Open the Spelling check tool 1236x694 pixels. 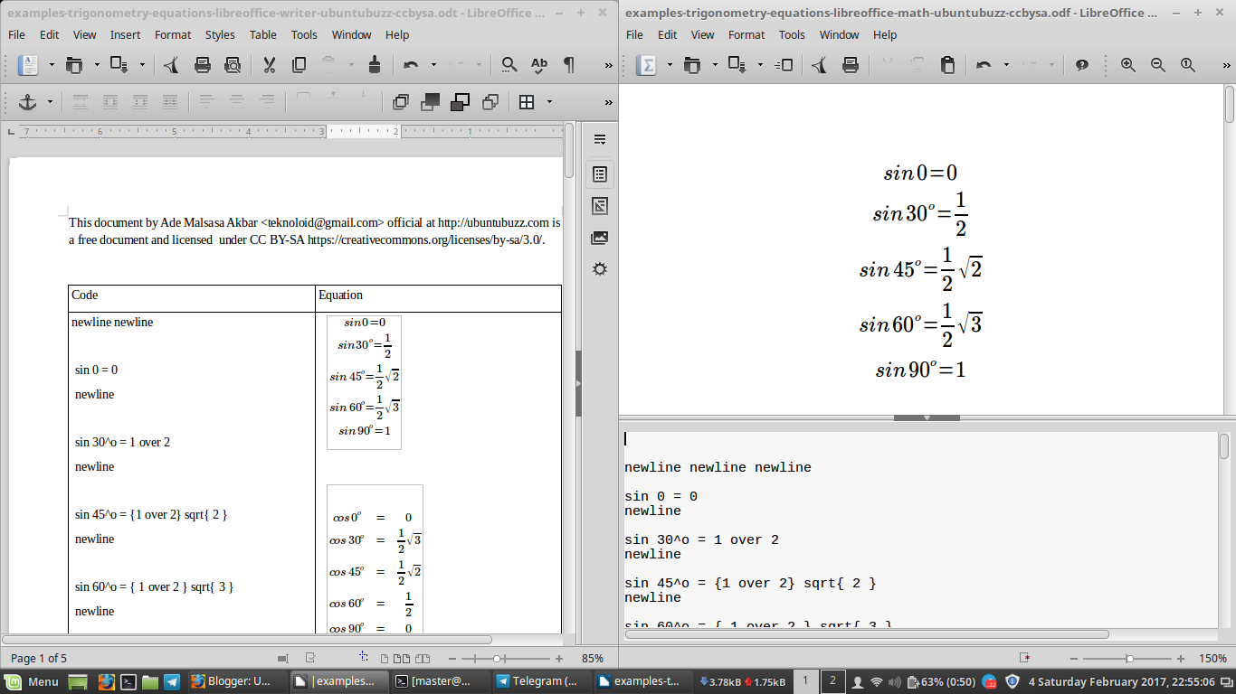point(540,64)
